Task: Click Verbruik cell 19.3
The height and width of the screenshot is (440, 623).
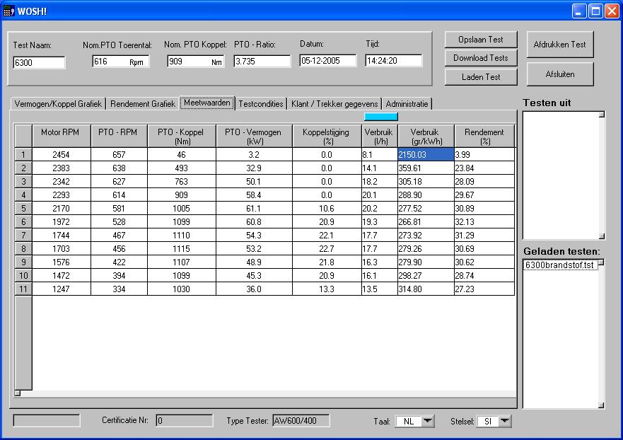Action: pos(380,222)
